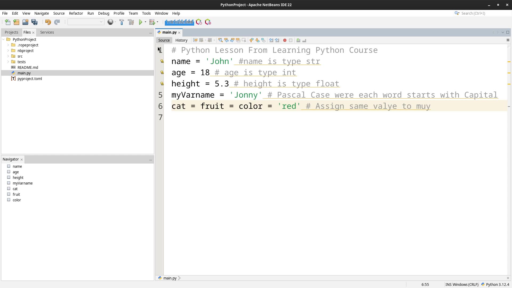This screenshot has height=288, width=512.
Task: Switch to the Services tab
Action: point(47,32)
